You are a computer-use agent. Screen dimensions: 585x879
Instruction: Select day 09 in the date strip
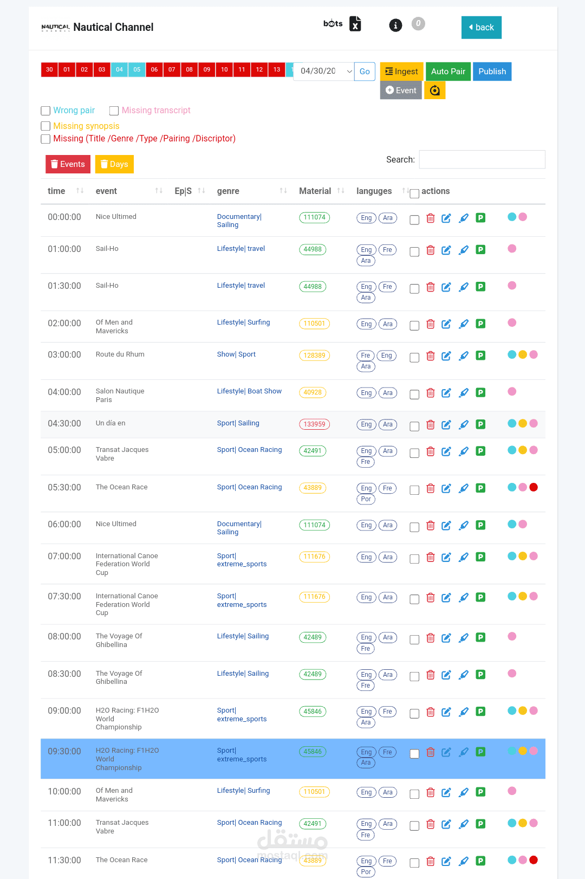pyautogui.click(x=207, y=69)
